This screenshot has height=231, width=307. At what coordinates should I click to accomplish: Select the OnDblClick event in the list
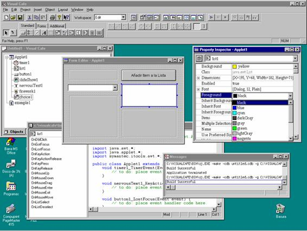click(x=39, y=139)
